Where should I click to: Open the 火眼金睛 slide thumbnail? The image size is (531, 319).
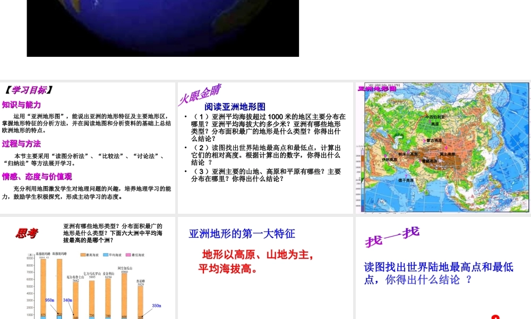click(265, 148)
